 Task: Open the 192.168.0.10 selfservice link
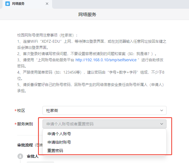(x=106, y=60)
